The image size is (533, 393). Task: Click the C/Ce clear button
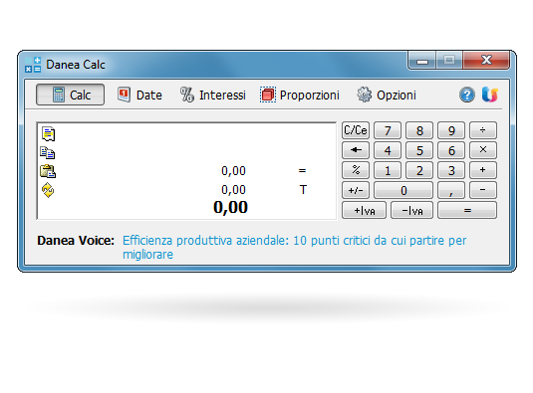[356, 130]
